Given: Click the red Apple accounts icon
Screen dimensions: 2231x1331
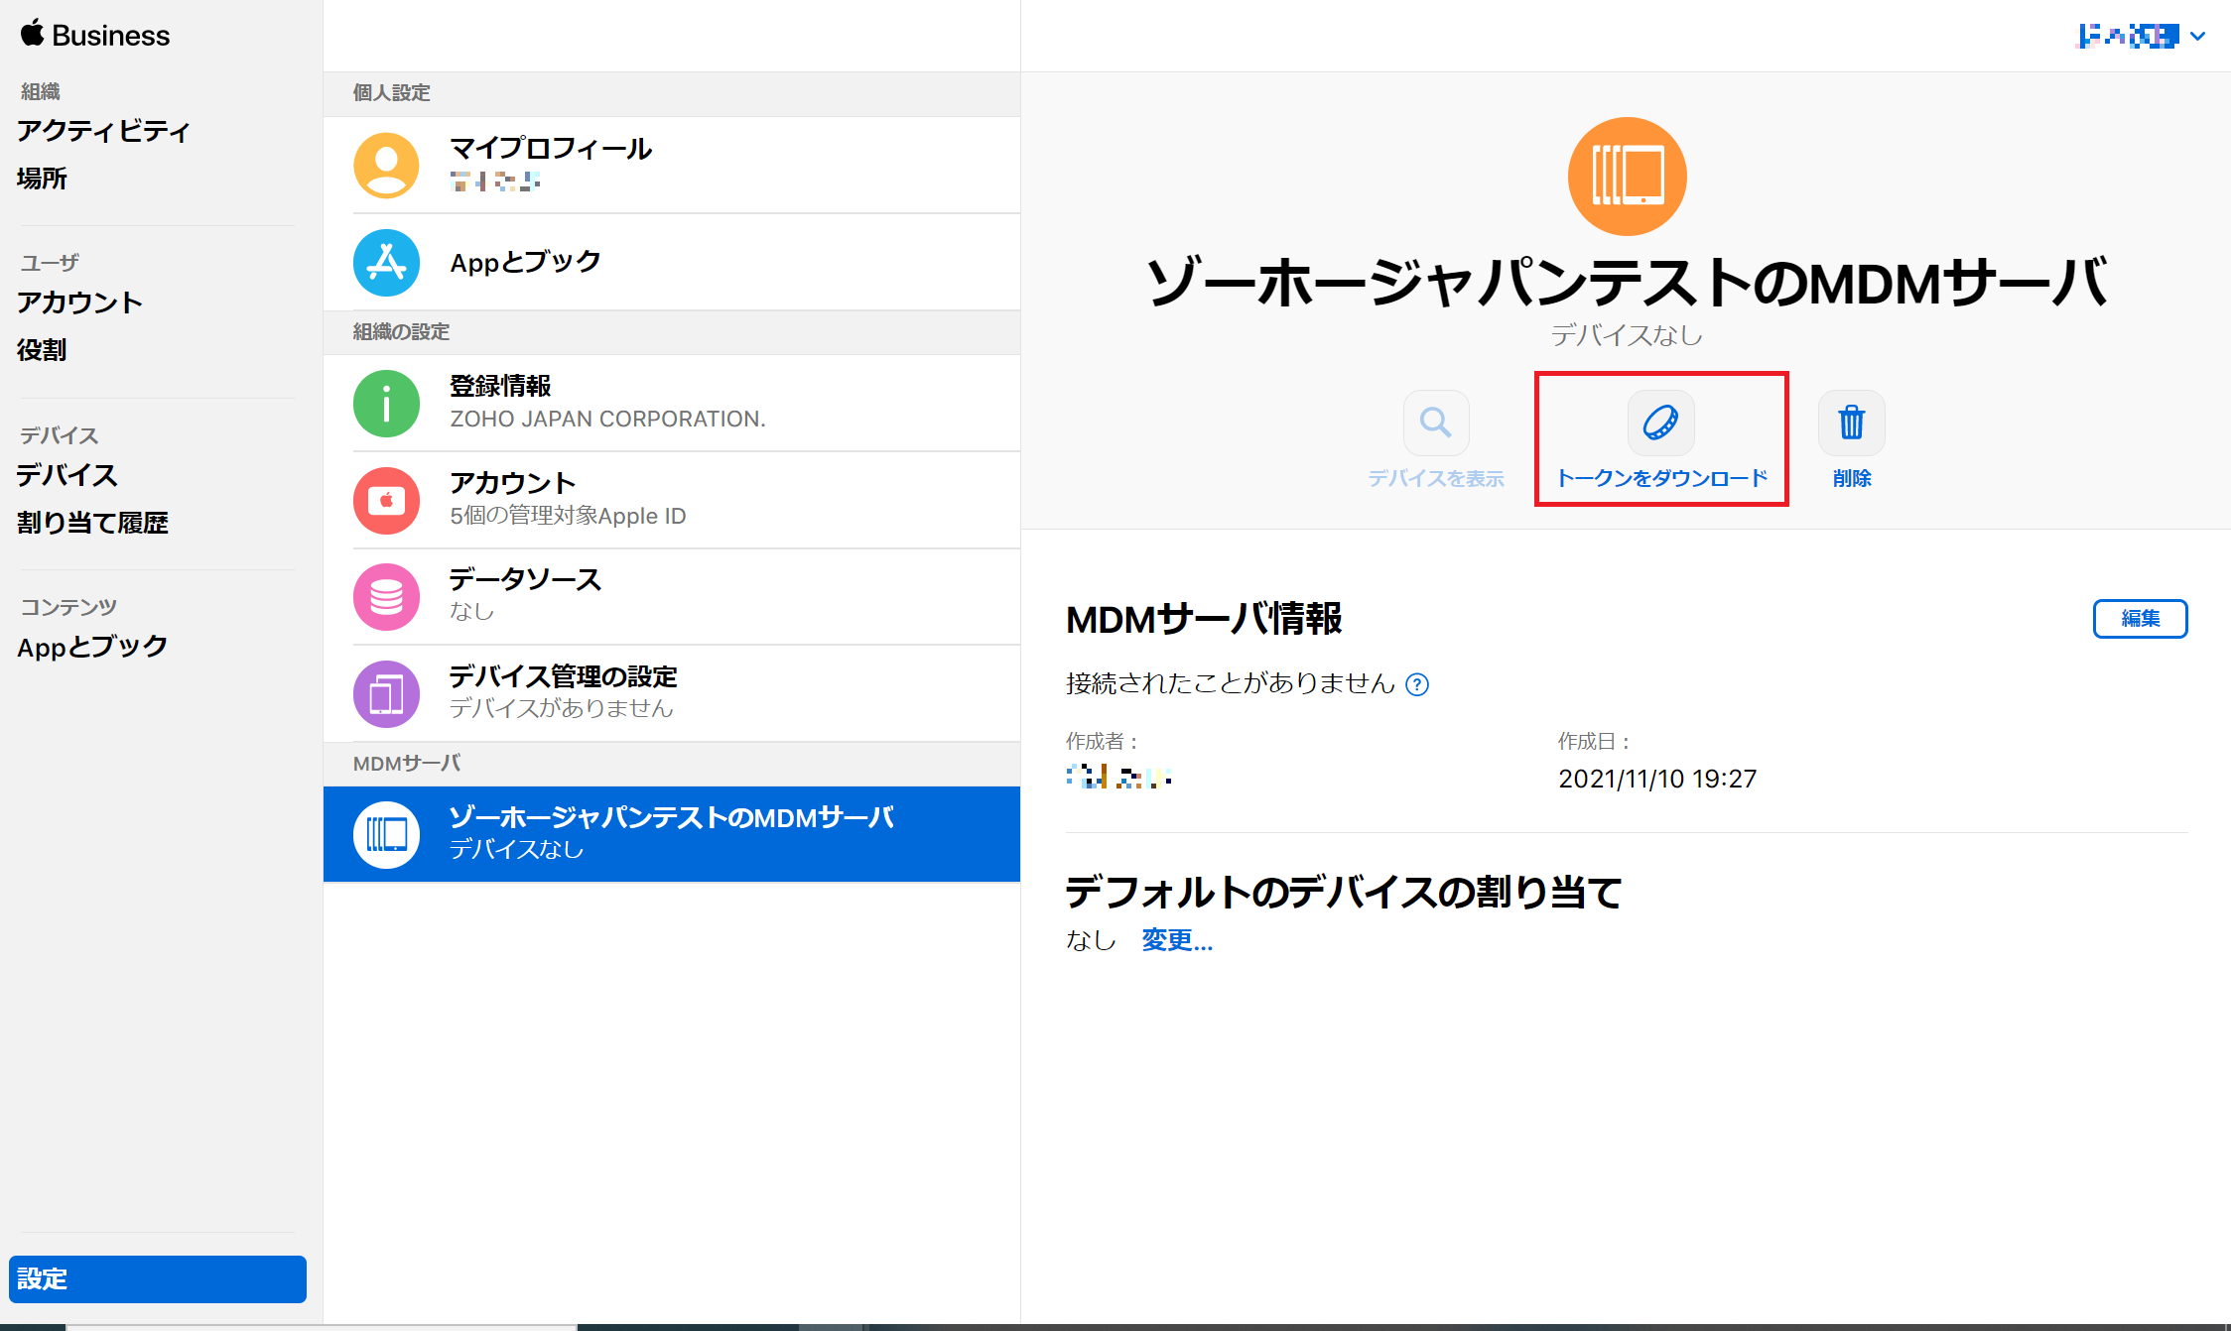Looking at the screenshot, I should coord(386,500).
